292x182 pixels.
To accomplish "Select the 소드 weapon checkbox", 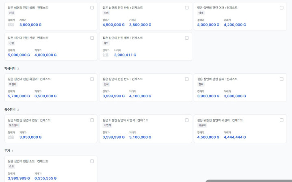I will 92,161.
